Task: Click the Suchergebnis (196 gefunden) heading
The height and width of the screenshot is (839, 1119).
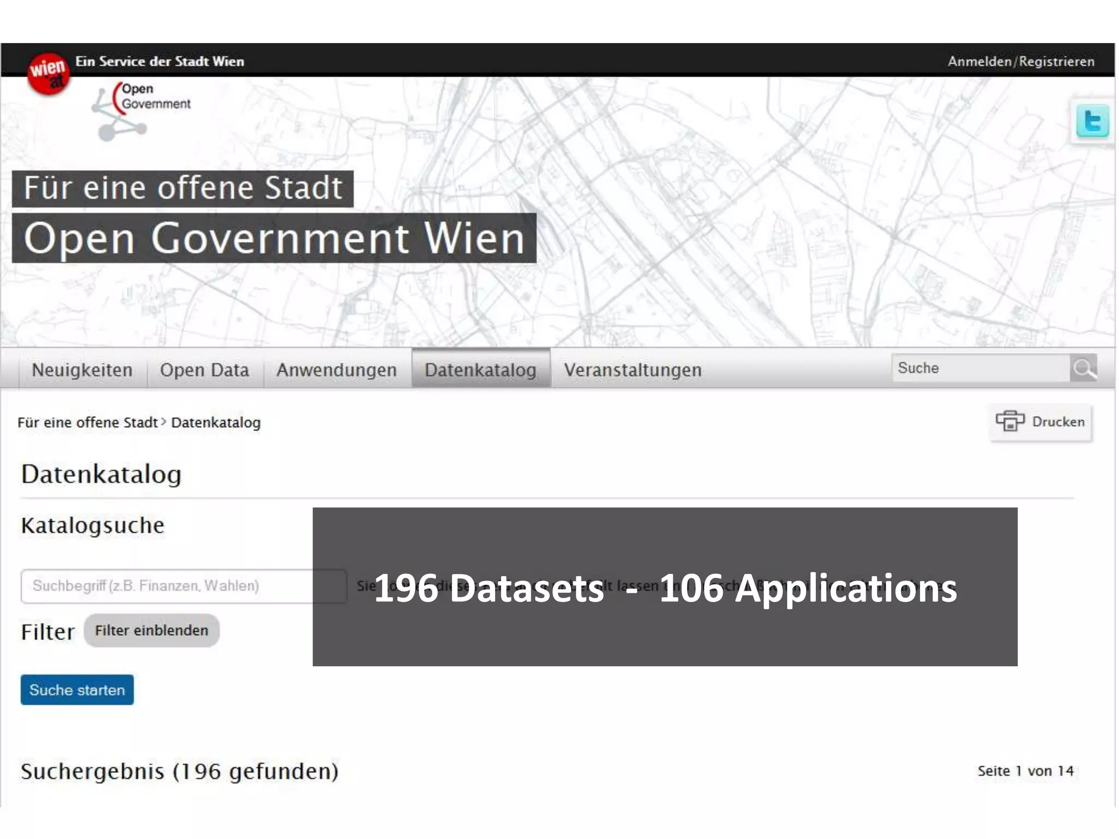Action: pos(180,771)
